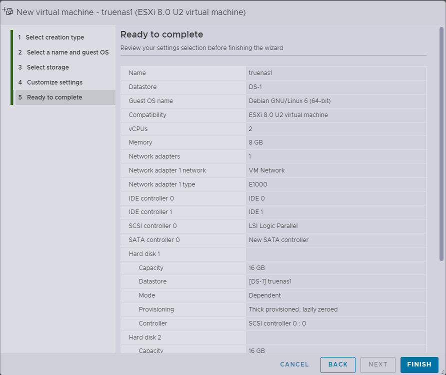This screenshot has width=446, height=375.
Task: Go to step 1 Select creation type
Action: (x=55, y=37)
